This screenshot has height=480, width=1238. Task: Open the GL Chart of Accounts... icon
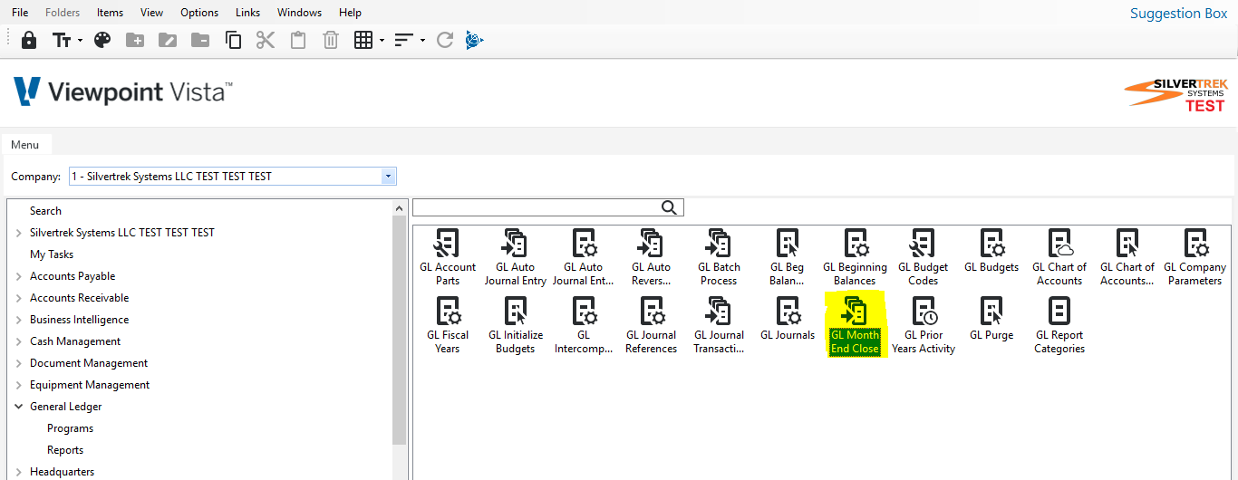click(1127, 257)
